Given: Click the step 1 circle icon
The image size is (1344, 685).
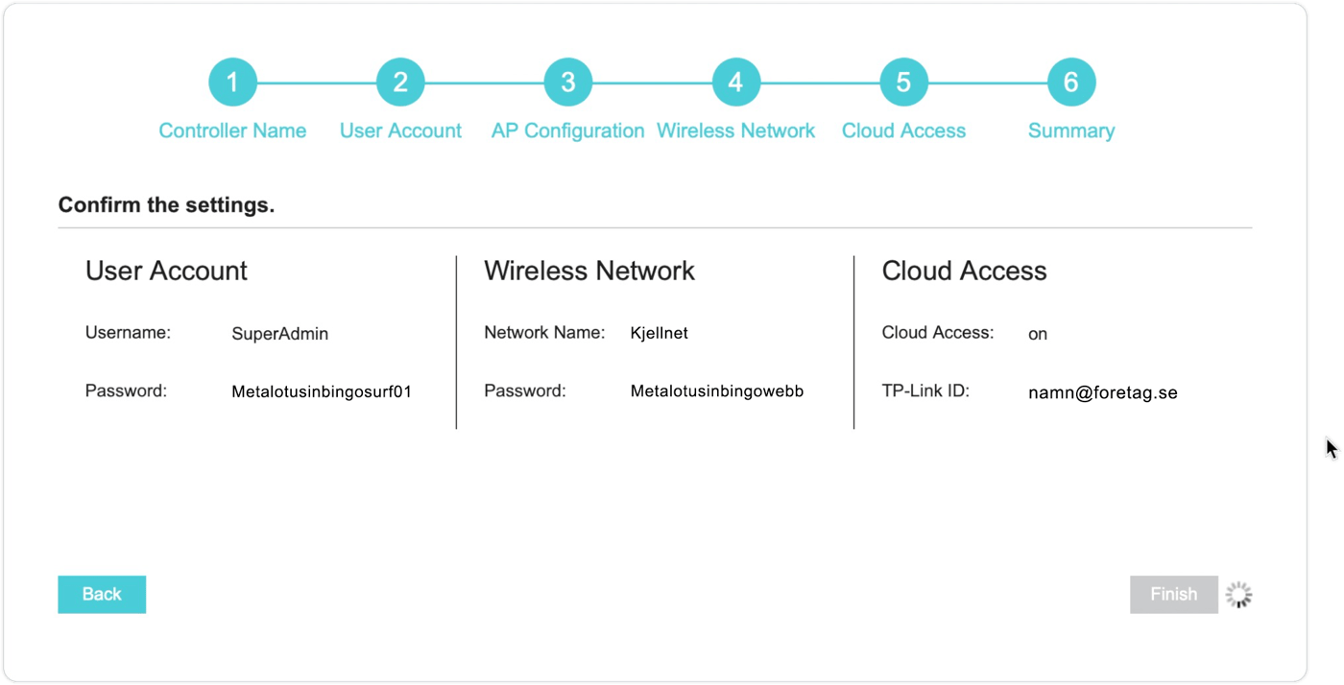Looking at the screenshot, I should [232, 83].
